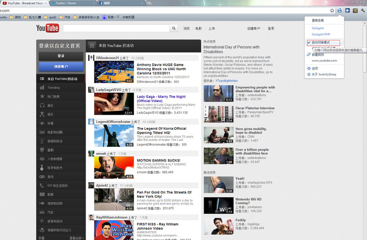Viewport: 367px width, 240px height.
Task: Open the Trending bar-chart category
Action: pos(61,88)
